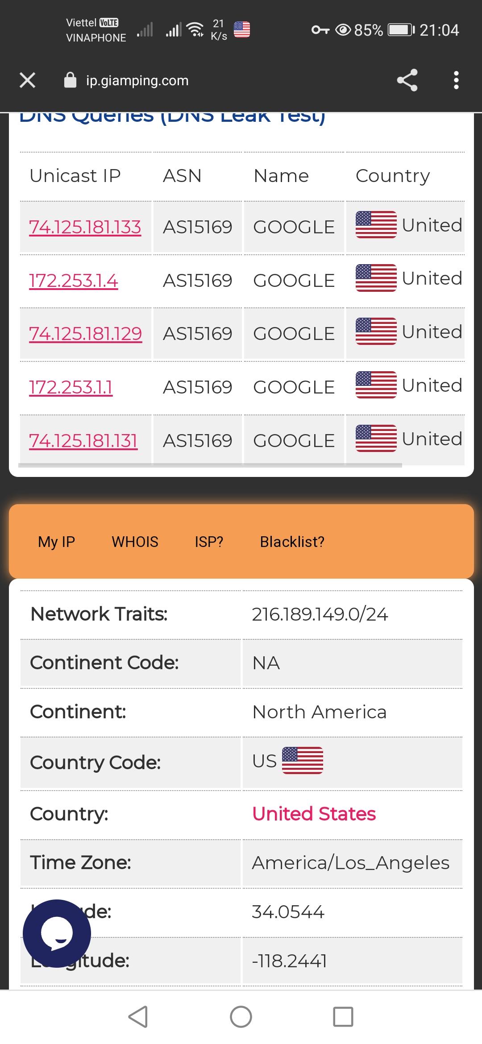Tap the US flag beside Country Code

(303, 761)
